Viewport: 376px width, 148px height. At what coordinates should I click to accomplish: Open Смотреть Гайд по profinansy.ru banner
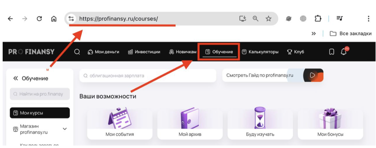(273, 75)
